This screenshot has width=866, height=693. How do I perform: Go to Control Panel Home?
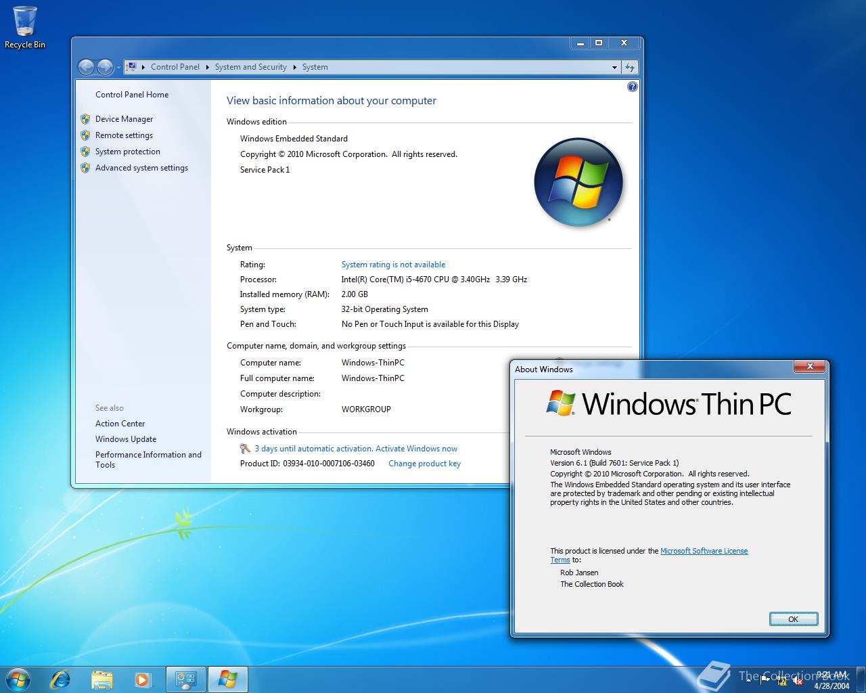(x=132, y=95)
